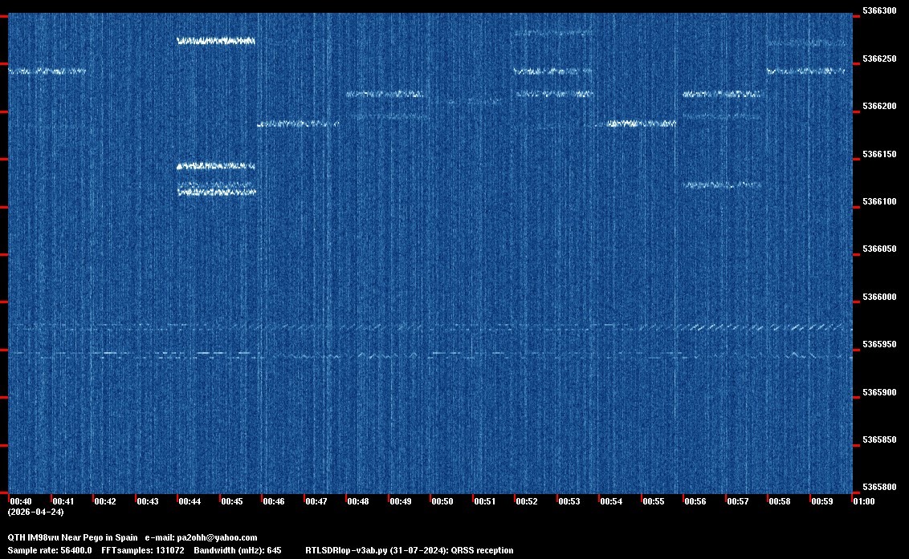
Task: Click the 01:00 end time label
Action: point(864,501)
